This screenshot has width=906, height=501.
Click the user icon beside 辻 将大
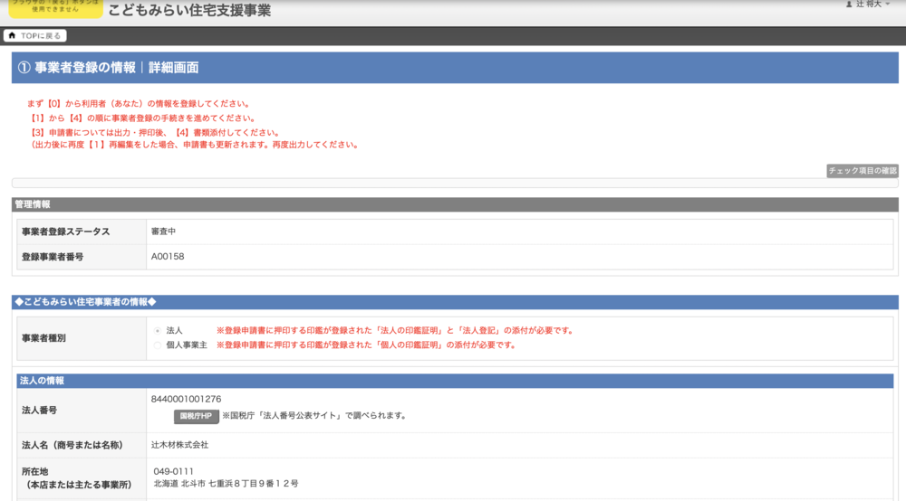point(849,4)
